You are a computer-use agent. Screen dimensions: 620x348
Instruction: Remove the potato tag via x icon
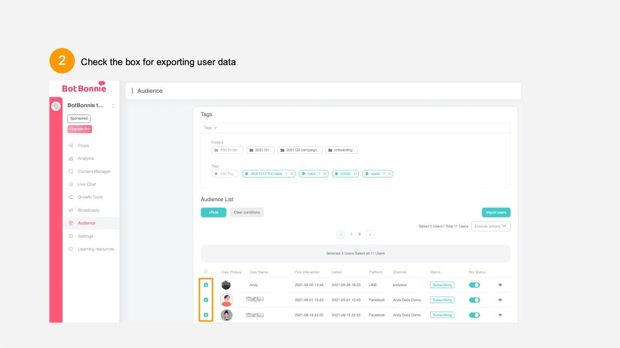[355, 174]
